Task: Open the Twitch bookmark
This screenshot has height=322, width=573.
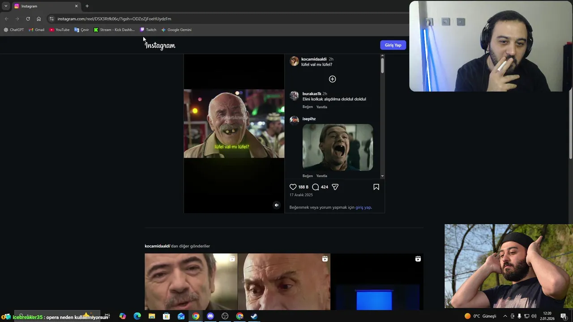Action: [148, 30]
